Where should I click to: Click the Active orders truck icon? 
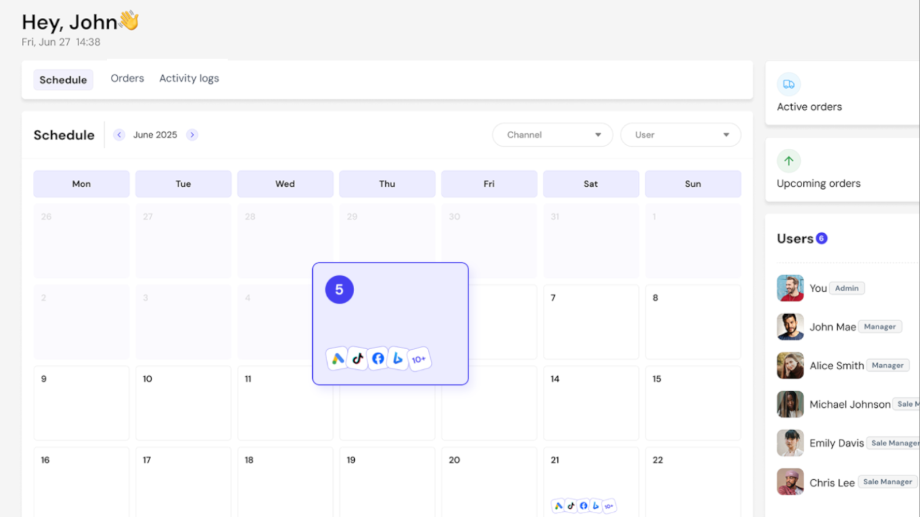789,84
